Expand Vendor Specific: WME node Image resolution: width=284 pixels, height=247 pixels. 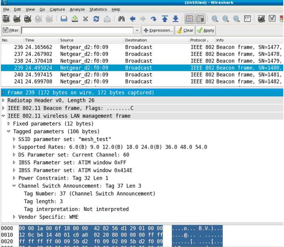14,217
